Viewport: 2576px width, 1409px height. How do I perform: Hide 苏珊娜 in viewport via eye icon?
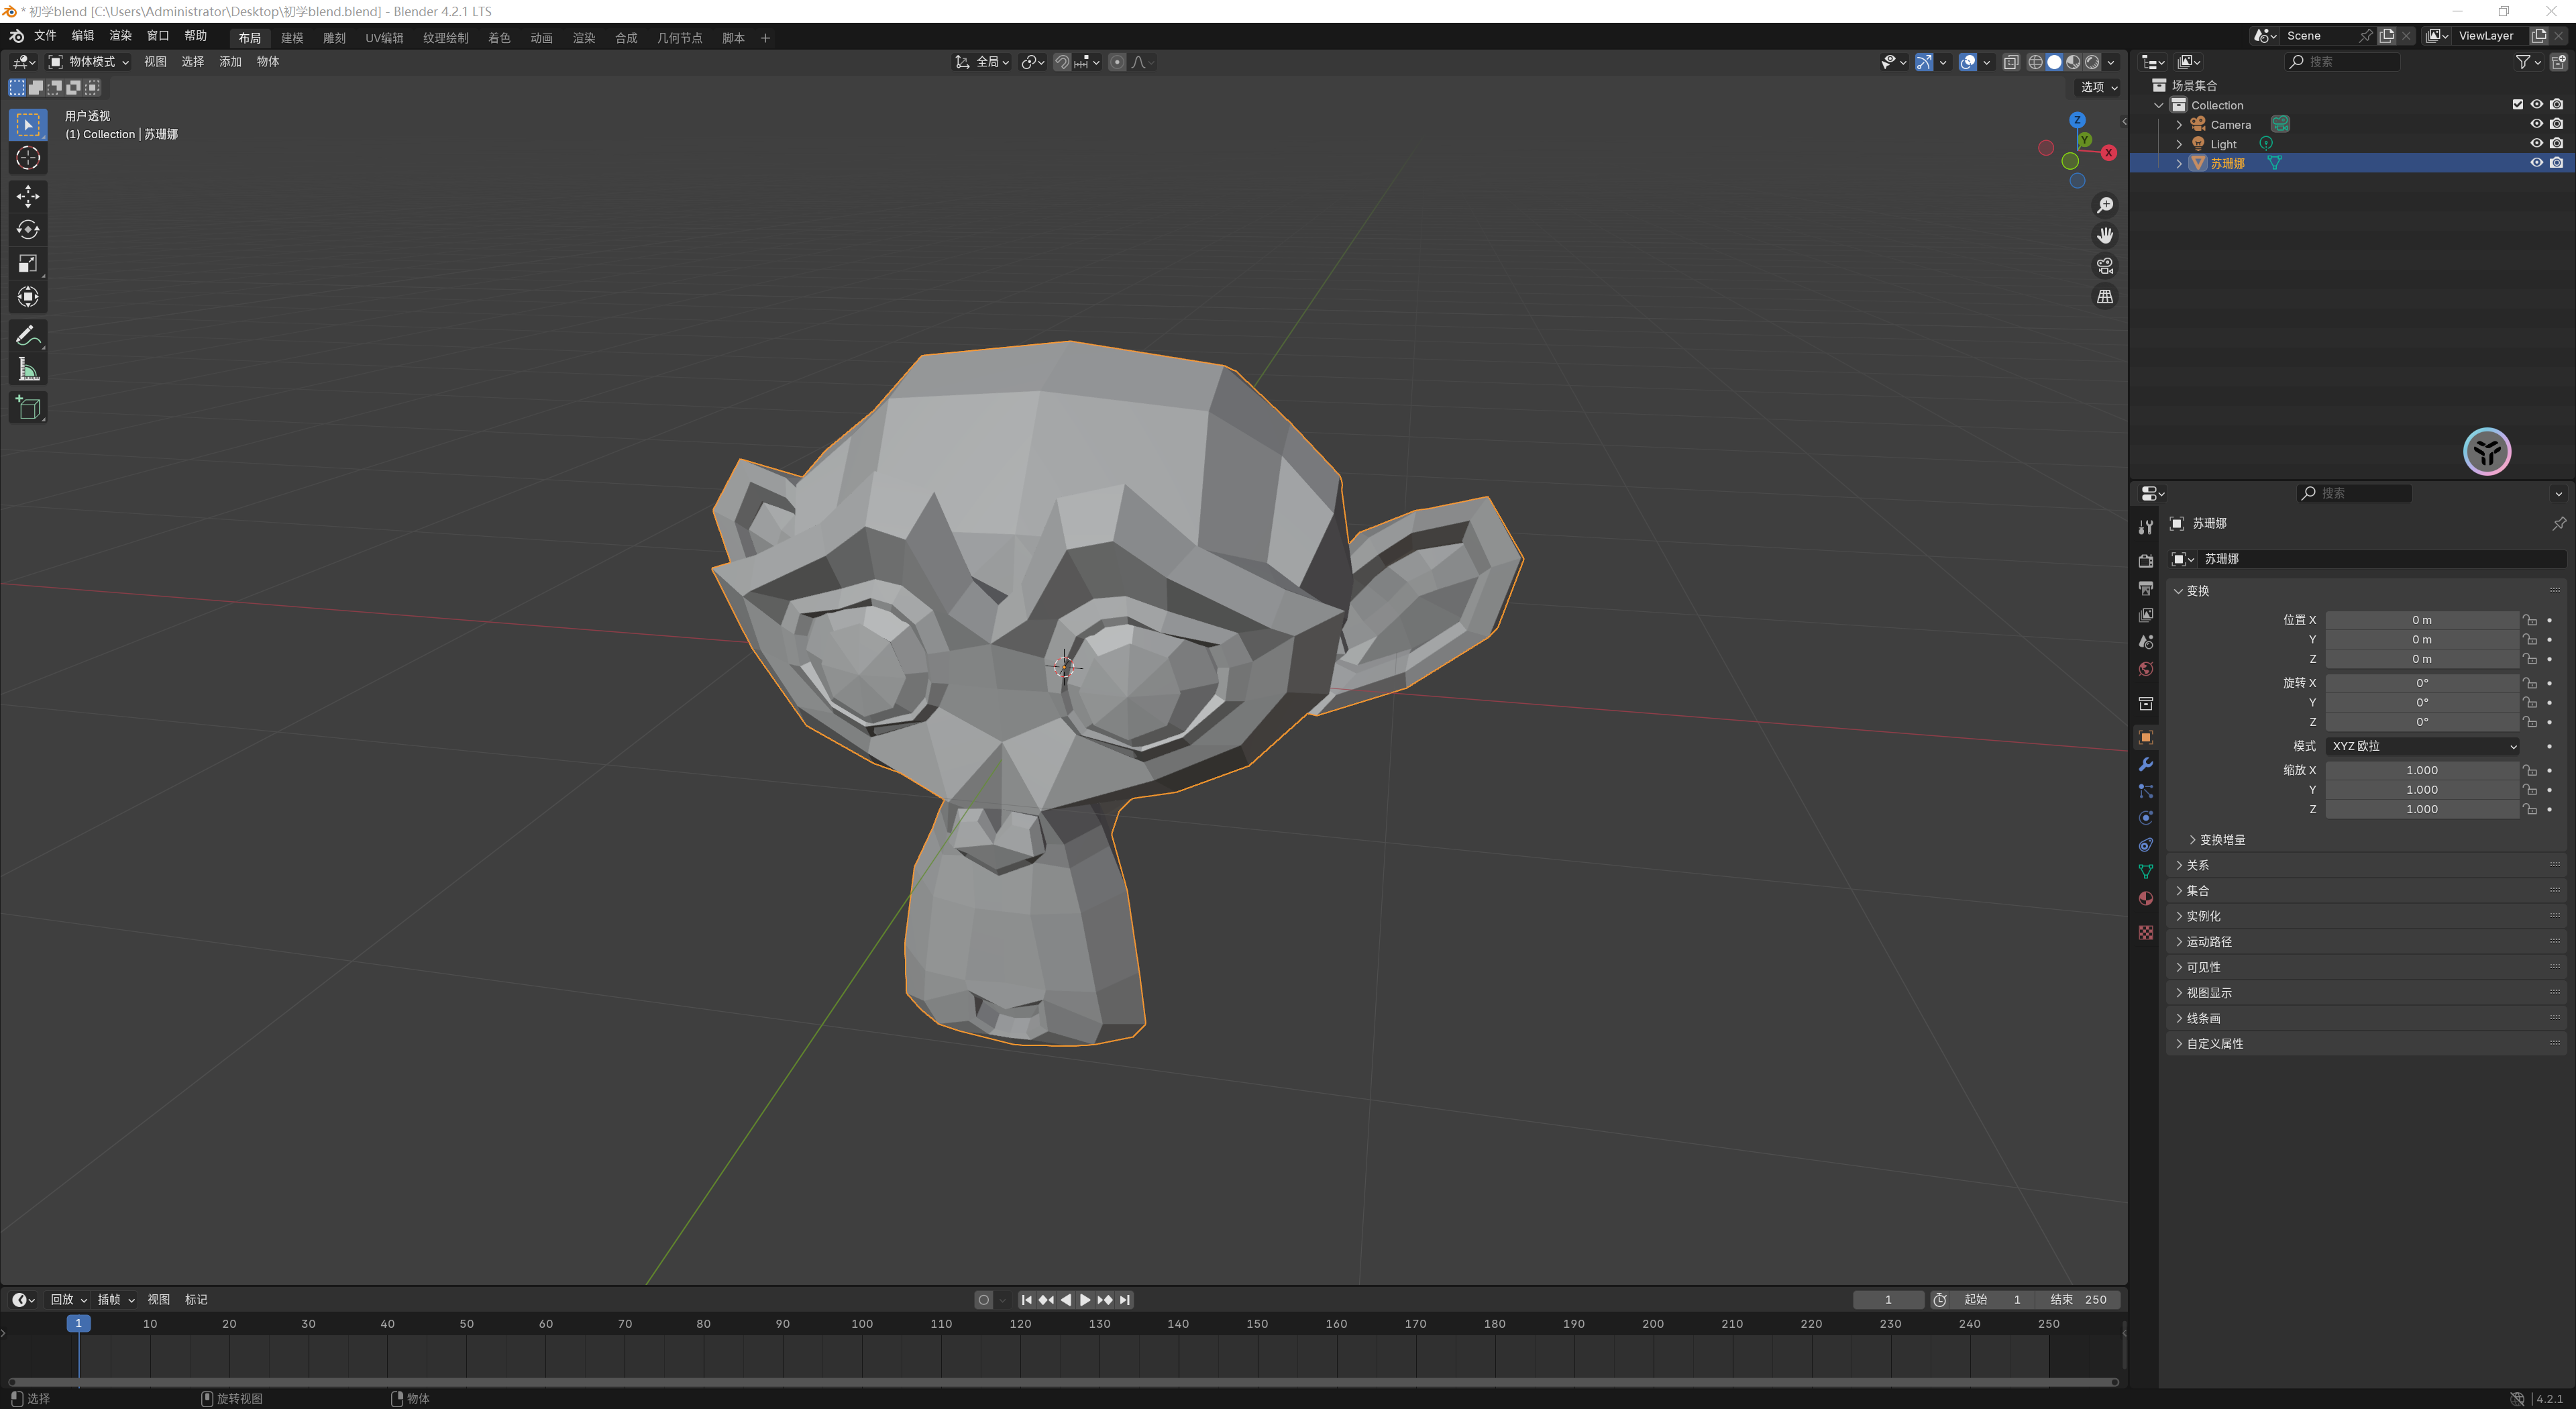pos(2537,163)
